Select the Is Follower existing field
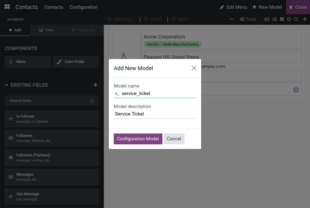Screen dimensions: 310x208 52,119
